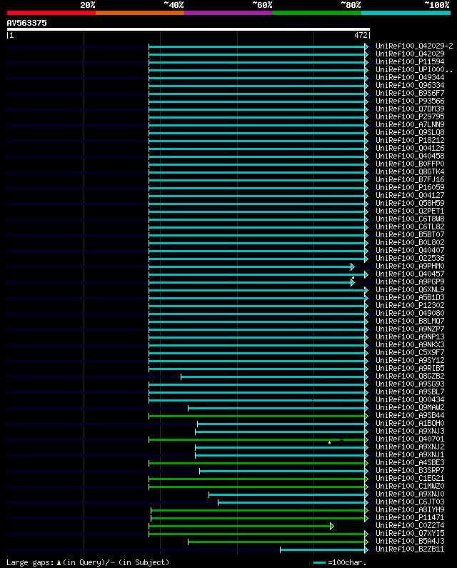Screen dimensions: 457x568
Task: Click the UniRef100_O49344 label
Action: click(410, 78)
